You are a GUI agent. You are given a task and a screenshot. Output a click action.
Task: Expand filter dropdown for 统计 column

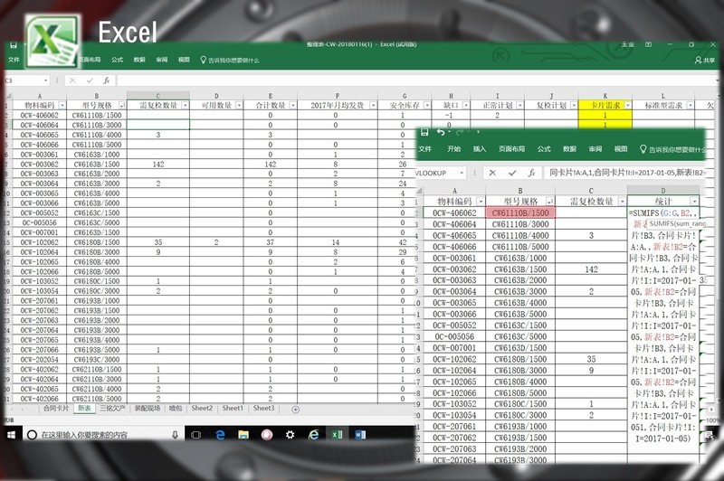(695, 201)
